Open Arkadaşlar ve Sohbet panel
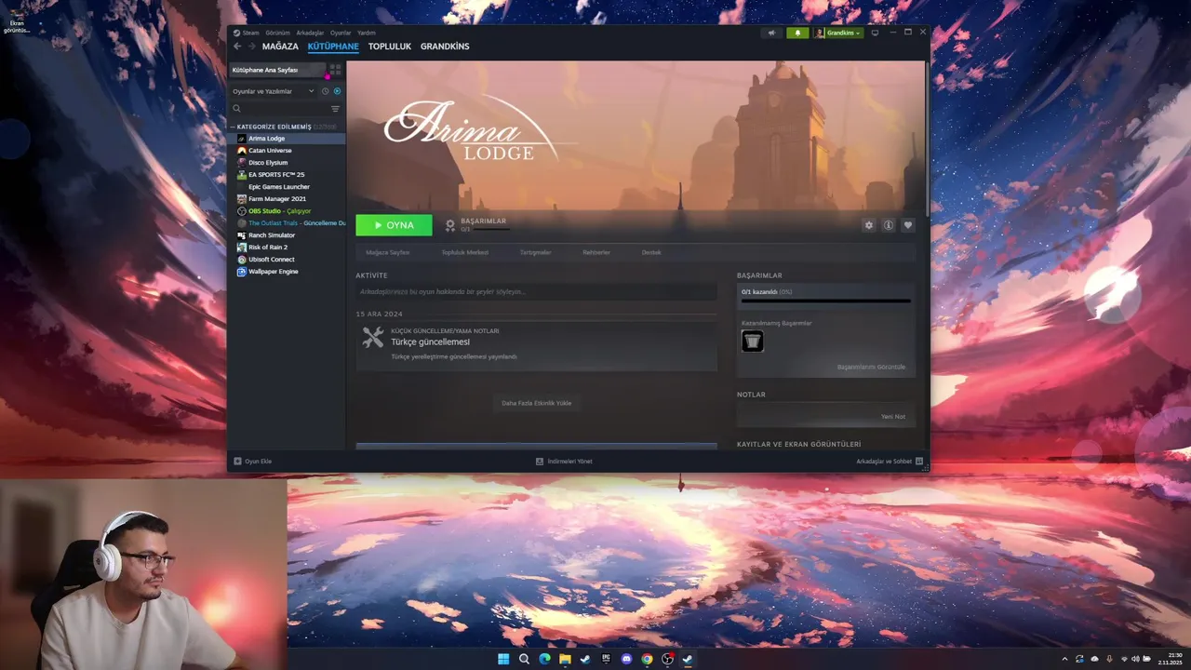Viewport: 1191px width, 670px height. [890, 461]
